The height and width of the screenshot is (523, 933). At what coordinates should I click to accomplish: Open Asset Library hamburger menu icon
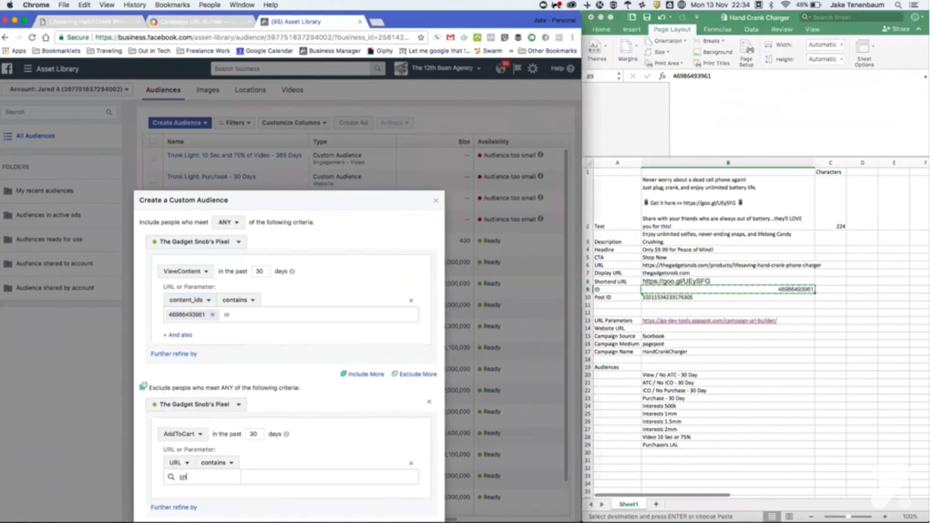coord(27,68)
